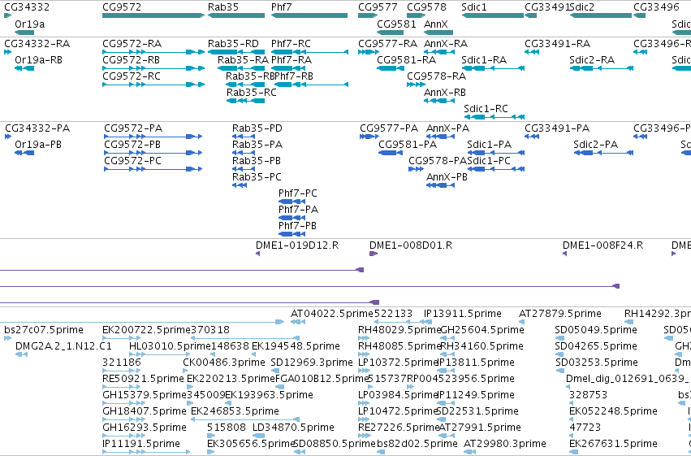Open the CG9572-PA protein label
Viewport: 691px width, 456px height.
[133, 128]
